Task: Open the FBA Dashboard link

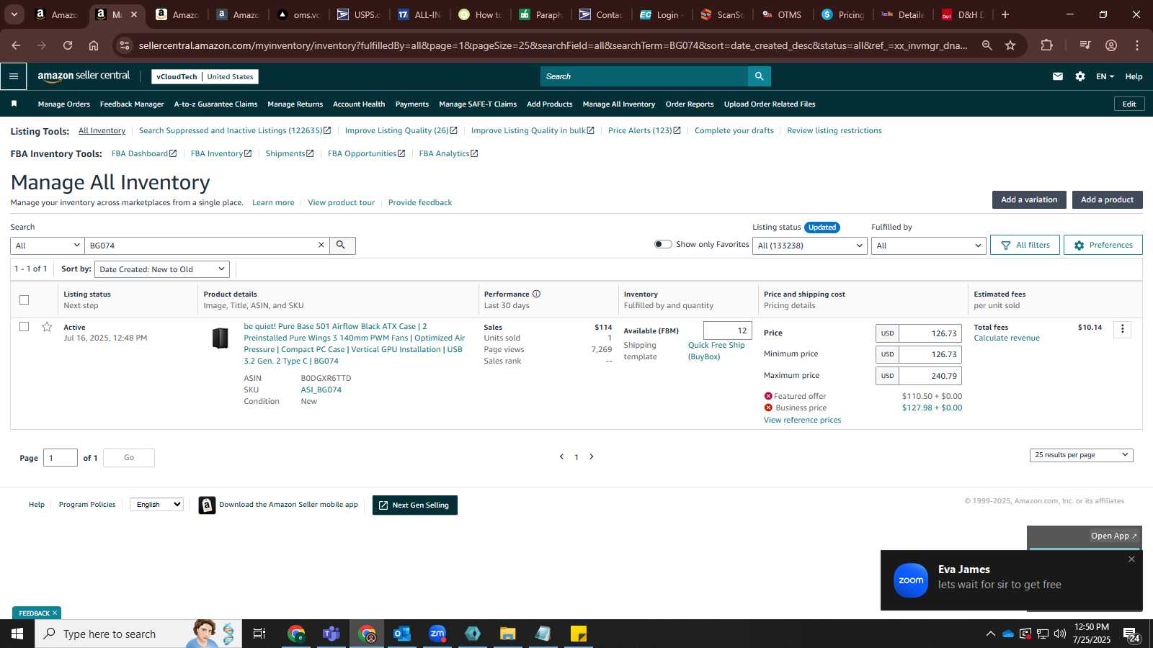Action: click(144, 153)
